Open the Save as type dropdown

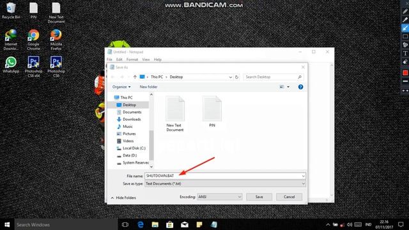(225, 183)
